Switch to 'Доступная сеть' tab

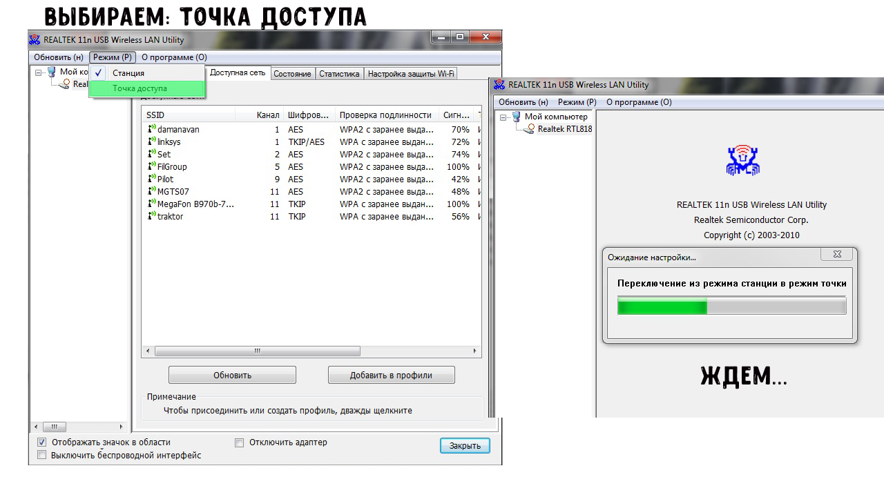[238, 72]
